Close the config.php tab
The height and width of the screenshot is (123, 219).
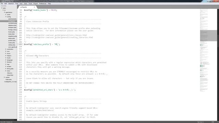pos(34,7)
